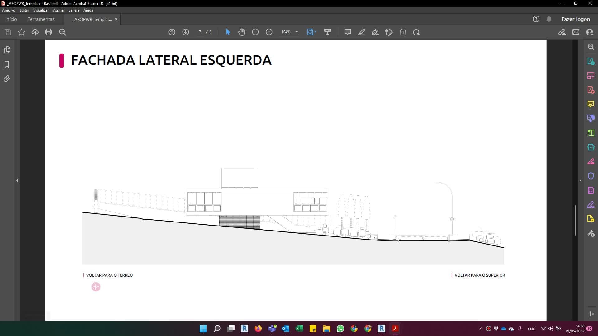This screenshot has height=336, width=598.
Task: Open the Export PDF tool
Action: (x=591, y=61)
